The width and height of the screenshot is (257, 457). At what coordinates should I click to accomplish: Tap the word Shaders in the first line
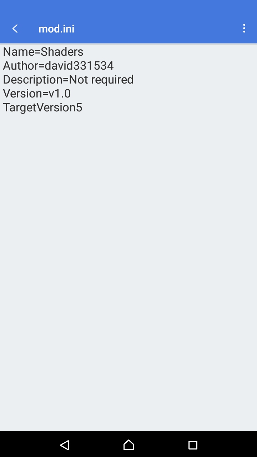tap(62, 52)
